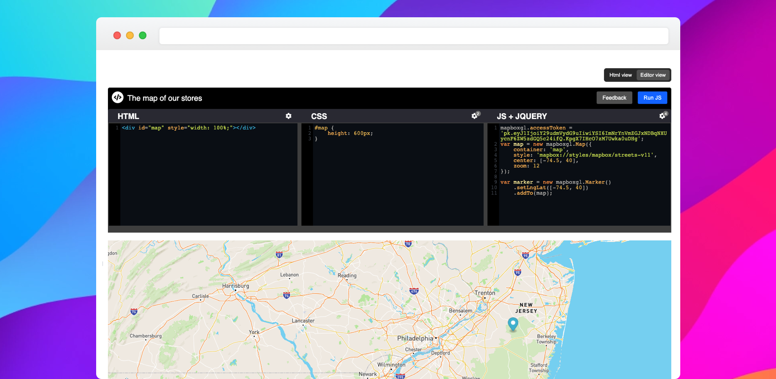Open the JS + jQuery settings gear
This screenshot has width=776, height=379.
(x=662, y=116)
